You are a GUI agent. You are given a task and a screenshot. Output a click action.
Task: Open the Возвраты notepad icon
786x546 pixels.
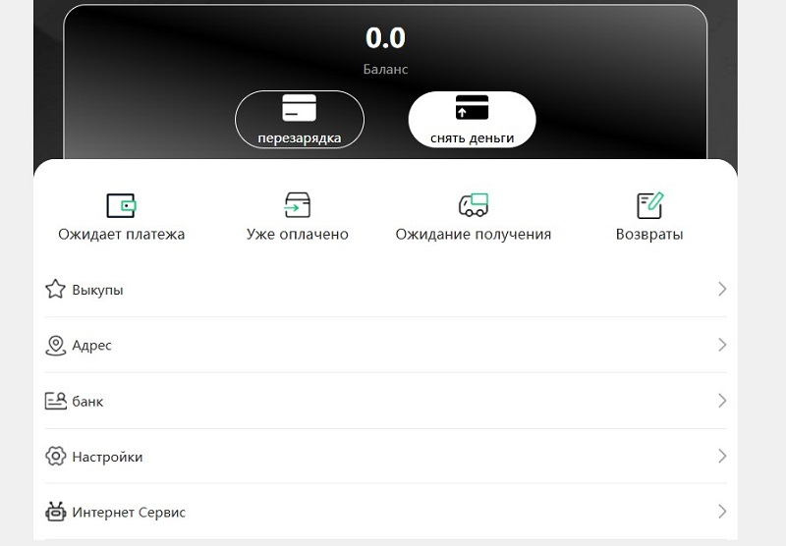pyautogui.click(x=649, y=205)
